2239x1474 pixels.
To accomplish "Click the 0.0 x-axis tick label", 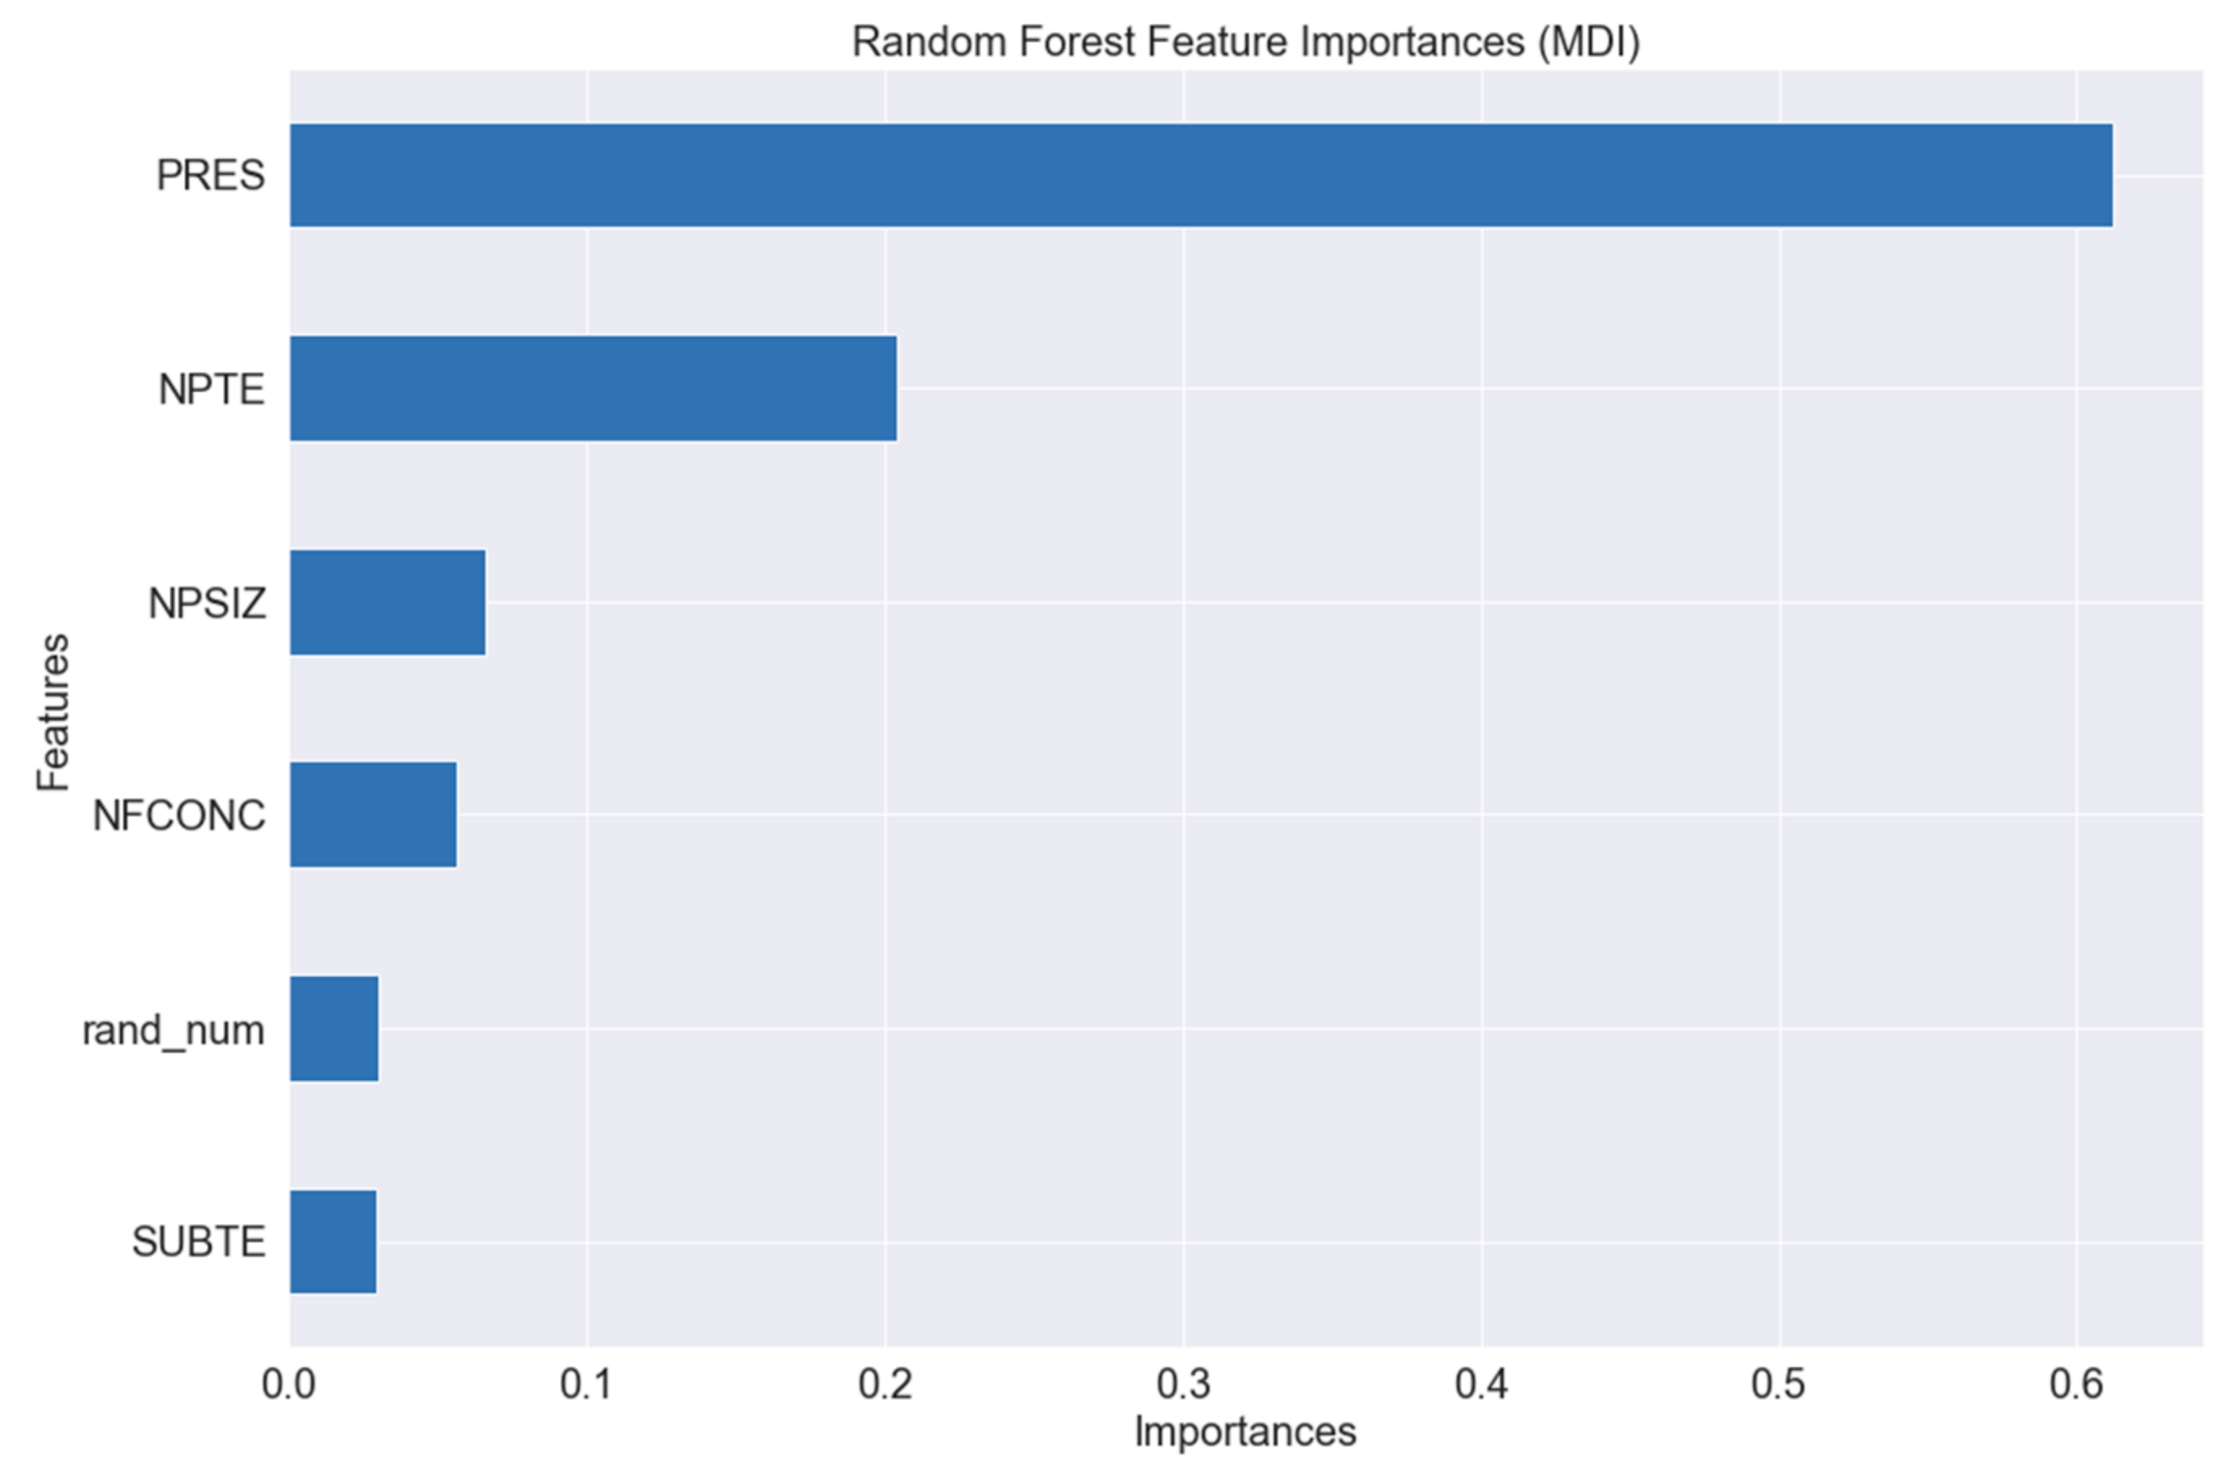I will [289, 1385].
